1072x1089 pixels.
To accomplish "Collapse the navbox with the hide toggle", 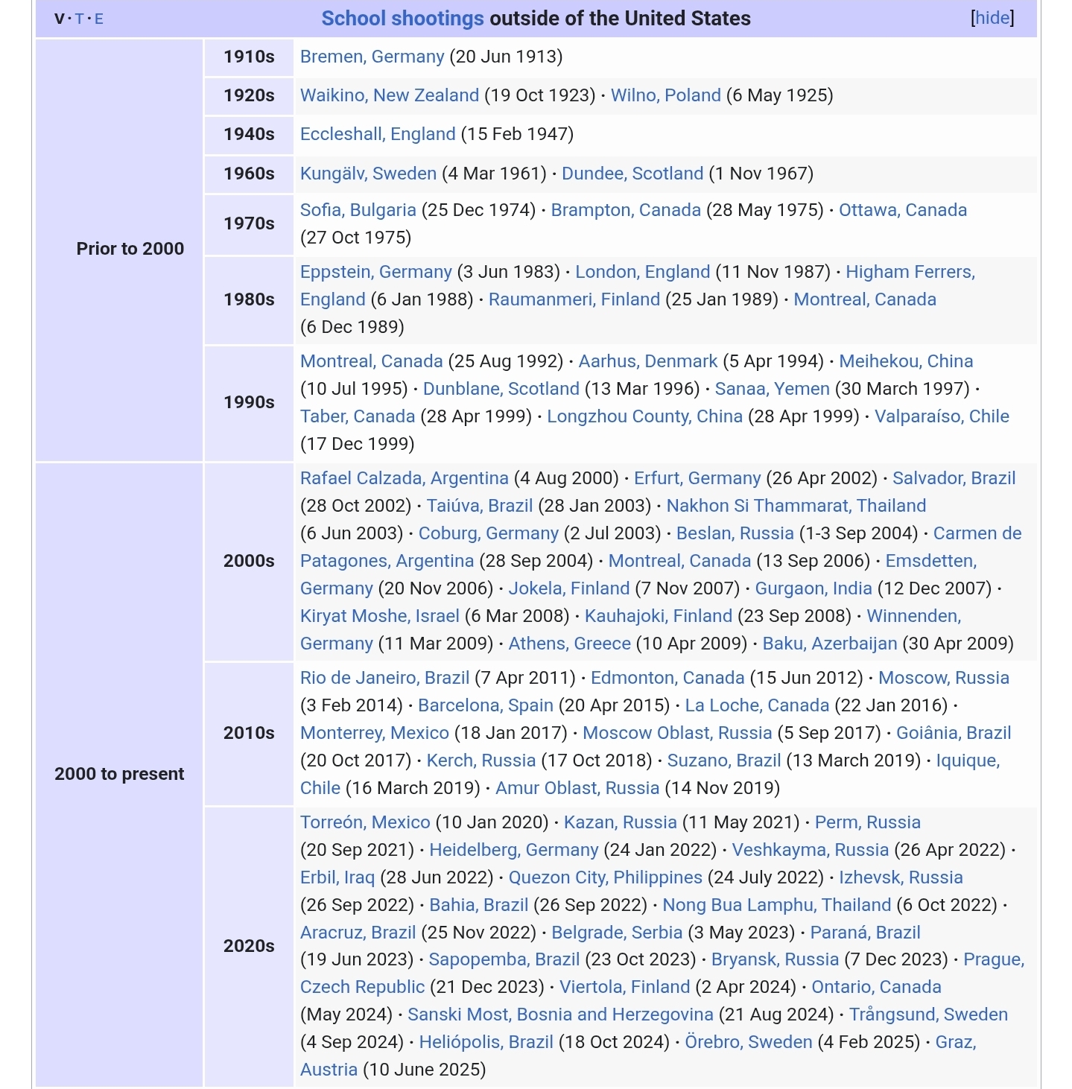I will [x=992, y=18].
